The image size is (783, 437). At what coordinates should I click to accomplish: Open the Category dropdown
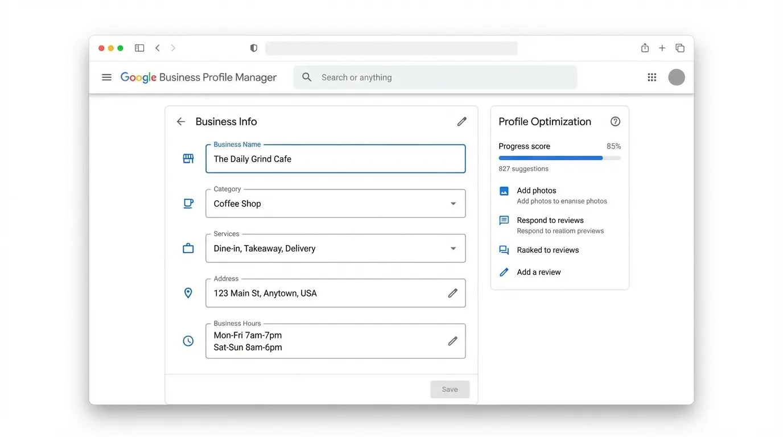(x=454, y=203)
